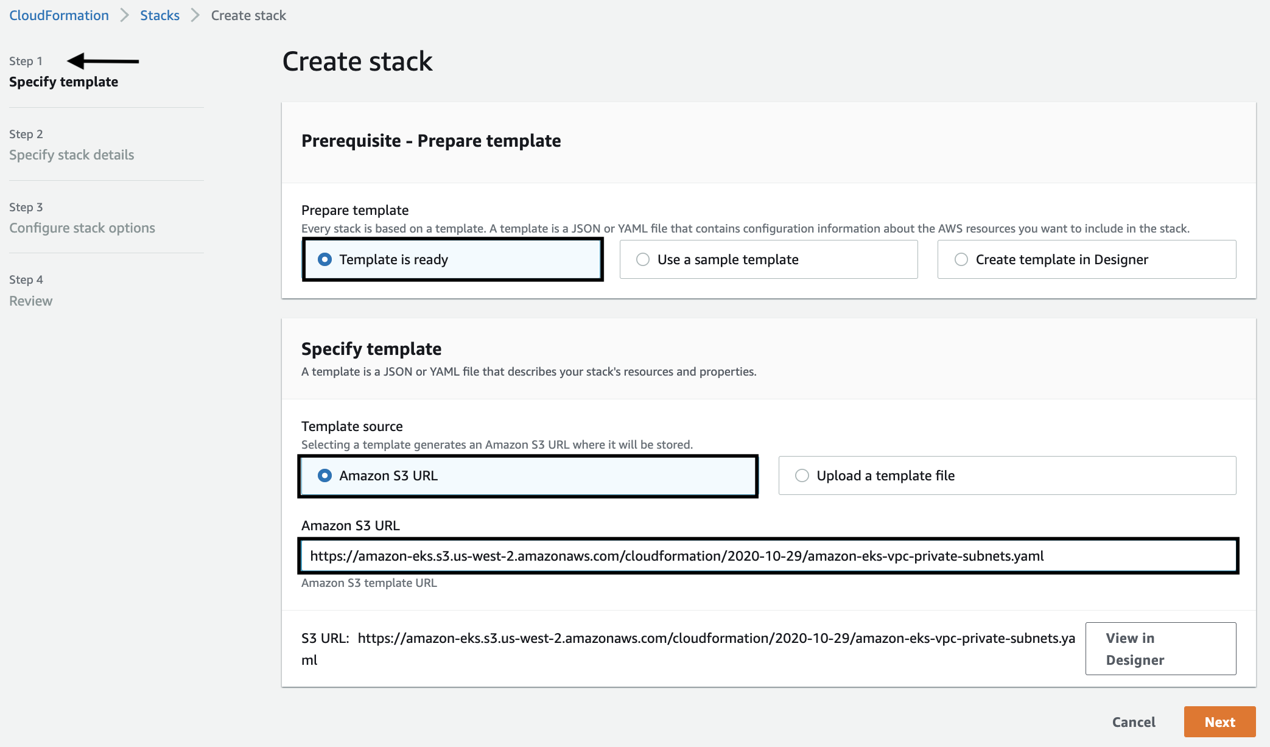Open Step 4 Review

click(x=30, y=301)
